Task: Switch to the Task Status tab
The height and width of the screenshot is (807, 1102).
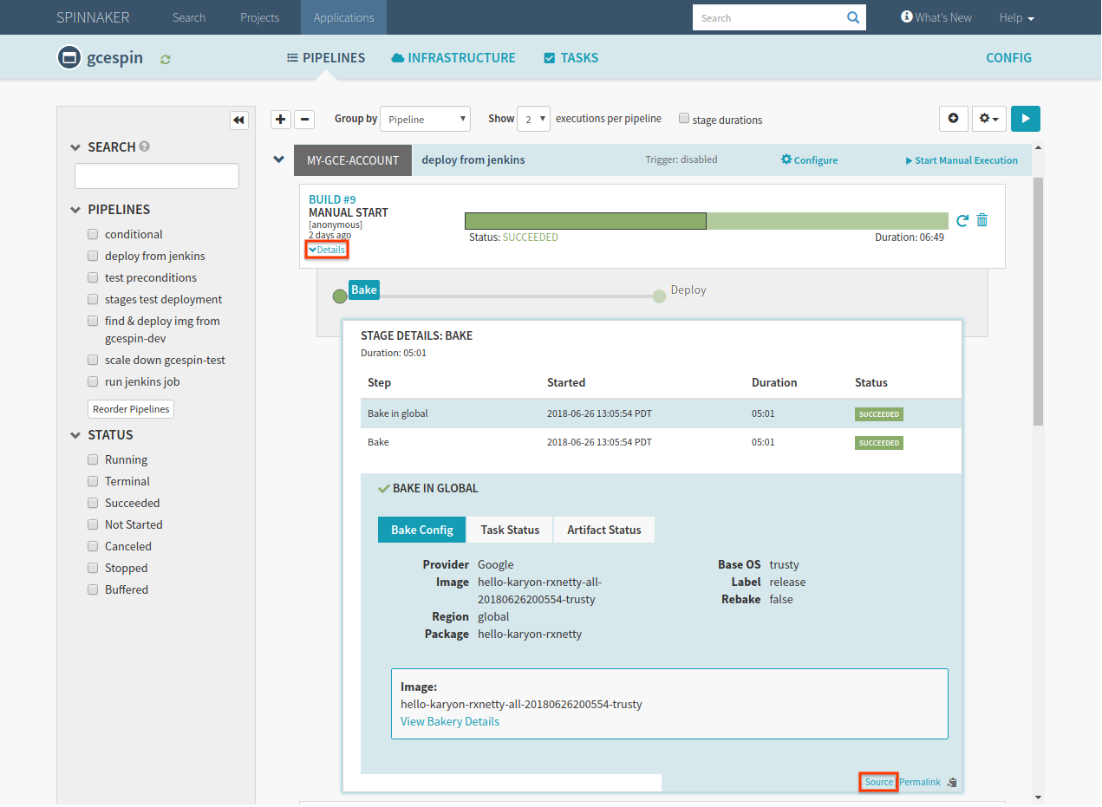Action: pyautogui.click(x=510, y=530)
